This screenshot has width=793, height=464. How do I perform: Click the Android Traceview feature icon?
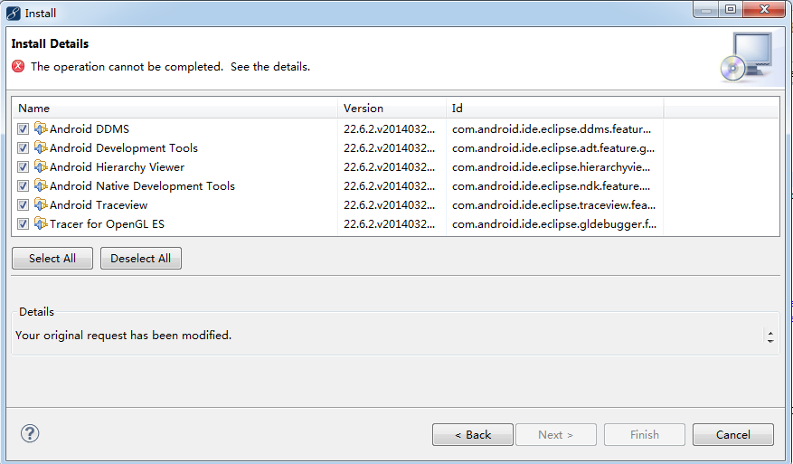coord(41,204)
